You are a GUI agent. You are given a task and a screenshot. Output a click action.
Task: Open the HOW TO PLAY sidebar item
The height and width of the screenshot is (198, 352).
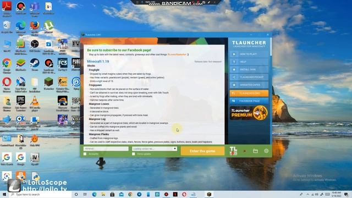249,54
